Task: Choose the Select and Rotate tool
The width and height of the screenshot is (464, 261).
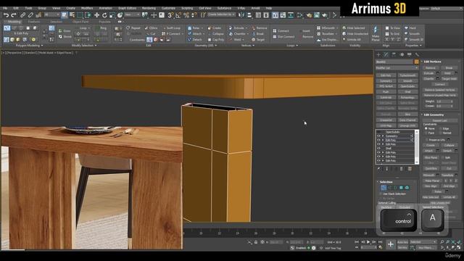Action: pyautogui.click(x=104, y=14)
